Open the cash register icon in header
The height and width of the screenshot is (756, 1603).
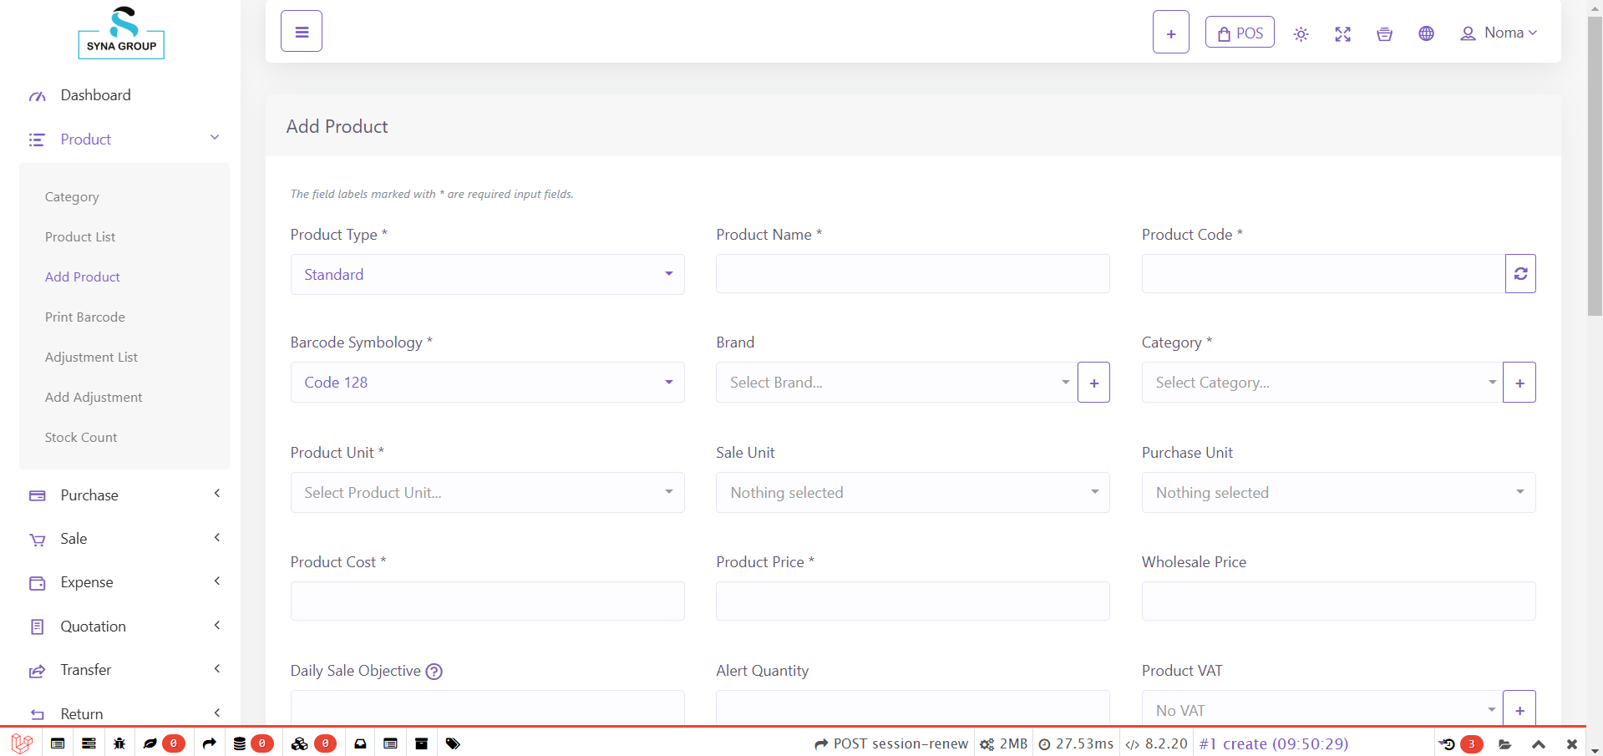coord(1384,33)
